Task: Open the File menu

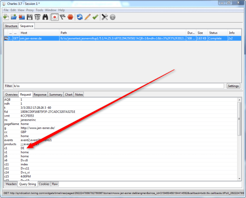Action: [6, 10]
